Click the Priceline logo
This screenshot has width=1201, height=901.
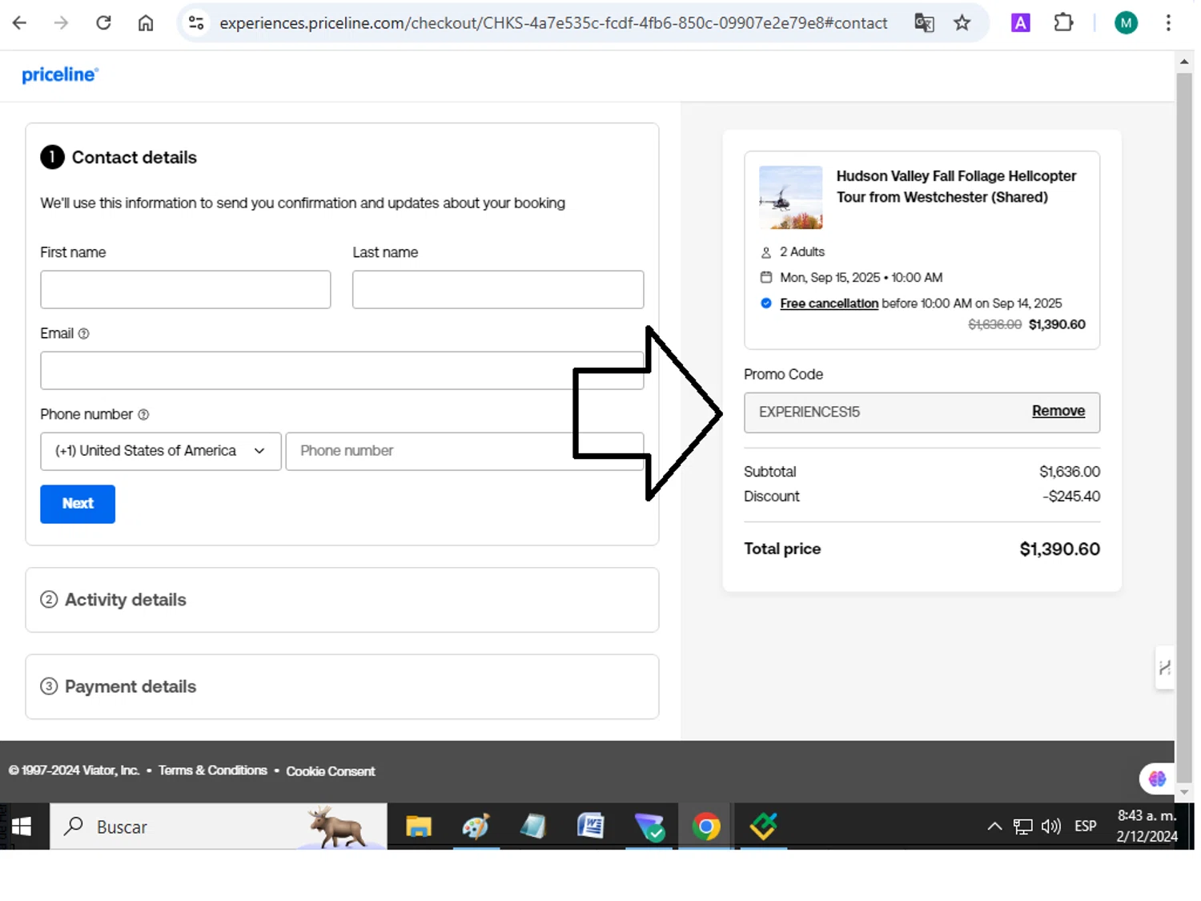[x=60, y=75]
